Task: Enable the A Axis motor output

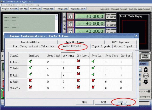Action: coord(30,80)
